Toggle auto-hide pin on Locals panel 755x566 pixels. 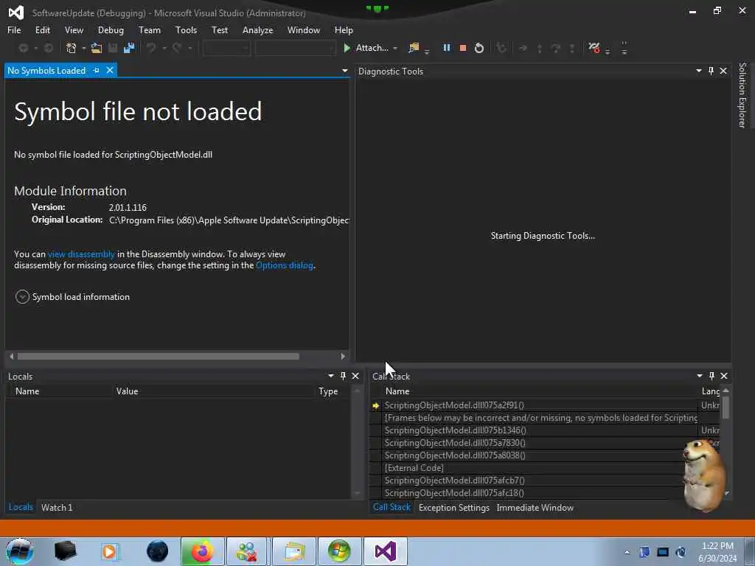tap(343, 376)
